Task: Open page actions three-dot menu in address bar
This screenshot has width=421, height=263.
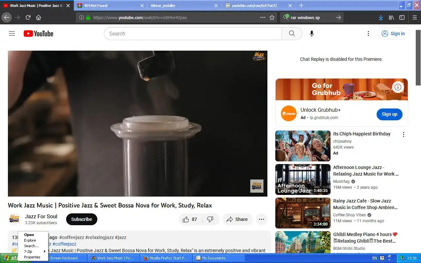Action: [263, 17]
